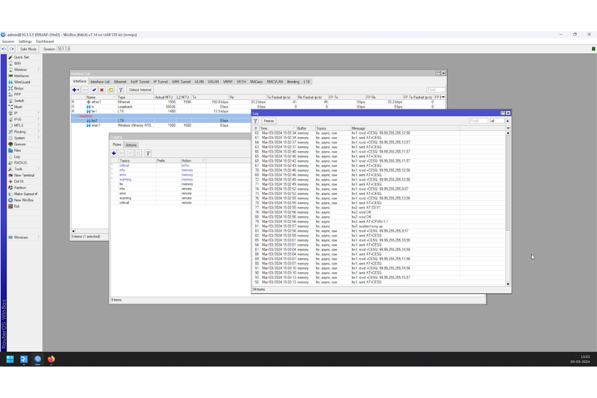Open the add-interface type dropdown arrow
This screenshot has width=597, height=398.
point(78,90)
